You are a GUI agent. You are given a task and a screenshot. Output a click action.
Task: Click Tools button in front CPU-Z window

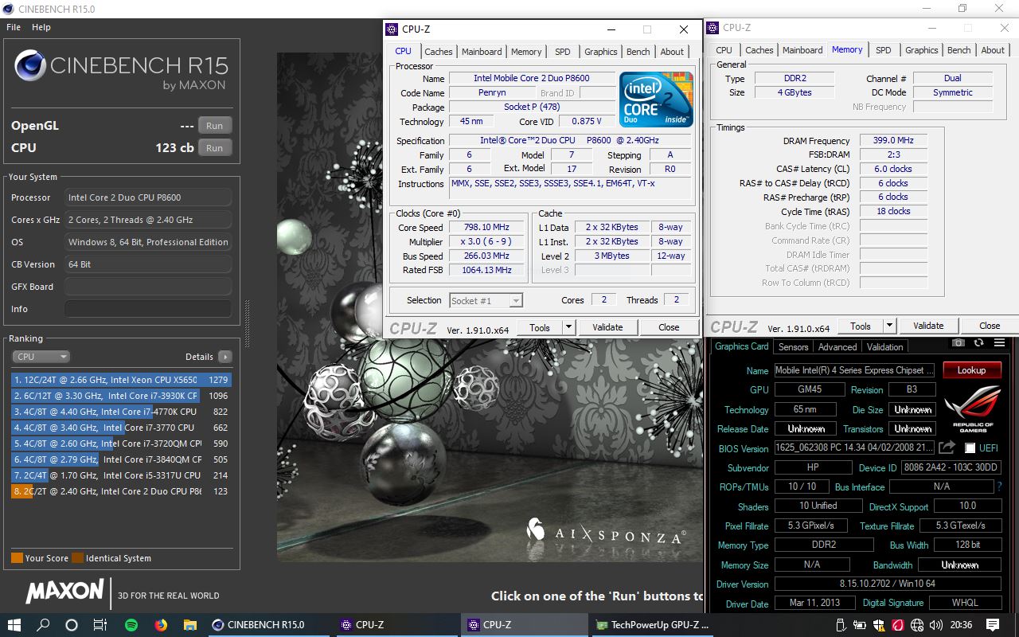(x=540, y=327)
